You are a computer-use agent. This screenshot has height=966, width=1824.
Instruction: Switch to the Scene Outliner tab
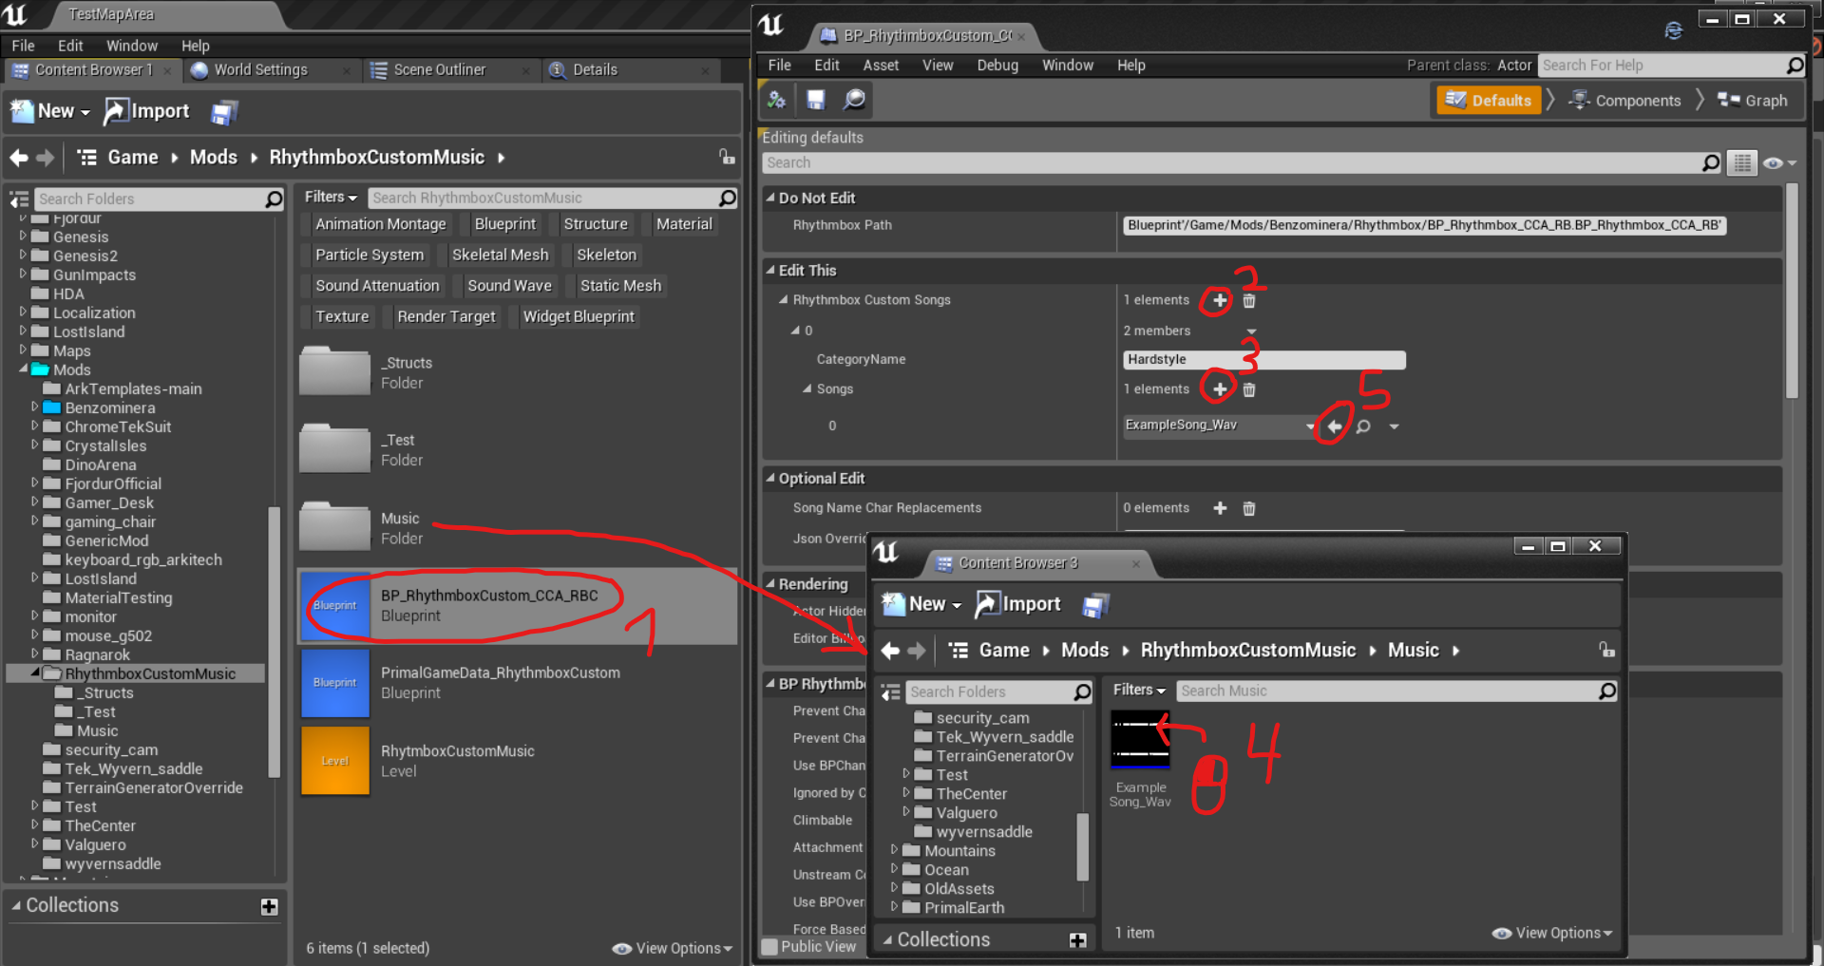(439, 70)
